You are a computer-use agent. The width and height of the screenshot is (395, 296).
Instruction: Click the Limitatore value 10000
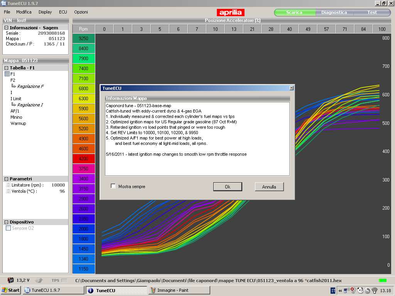(58, 185)
